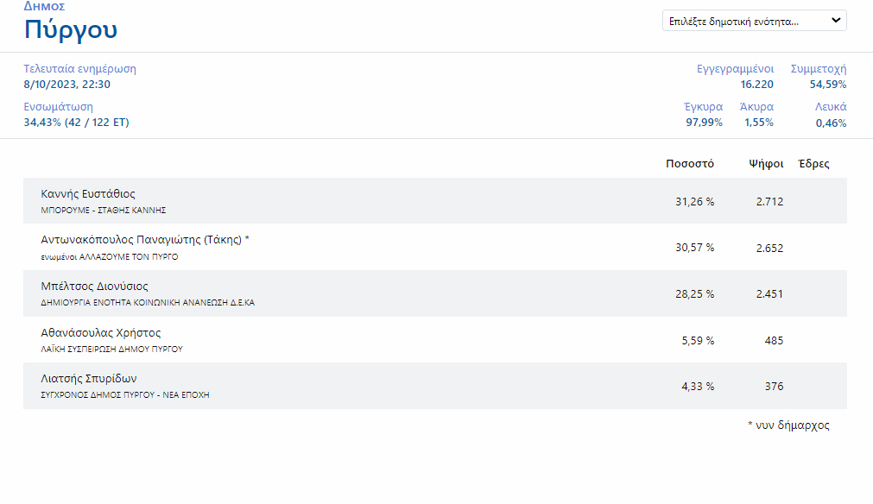Click the ΔΗΜΟΣ label above the title
Screen dimensions: 873x504
(45, 6)
